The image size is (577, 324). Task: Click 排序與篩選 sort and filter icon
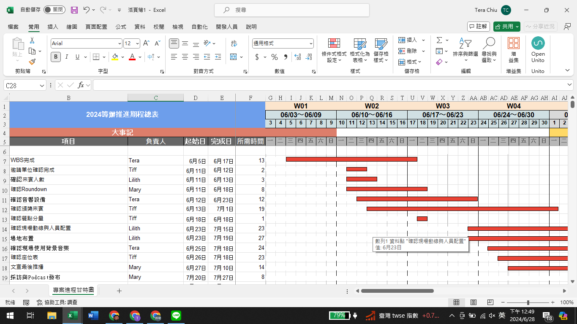pos(465,50)
